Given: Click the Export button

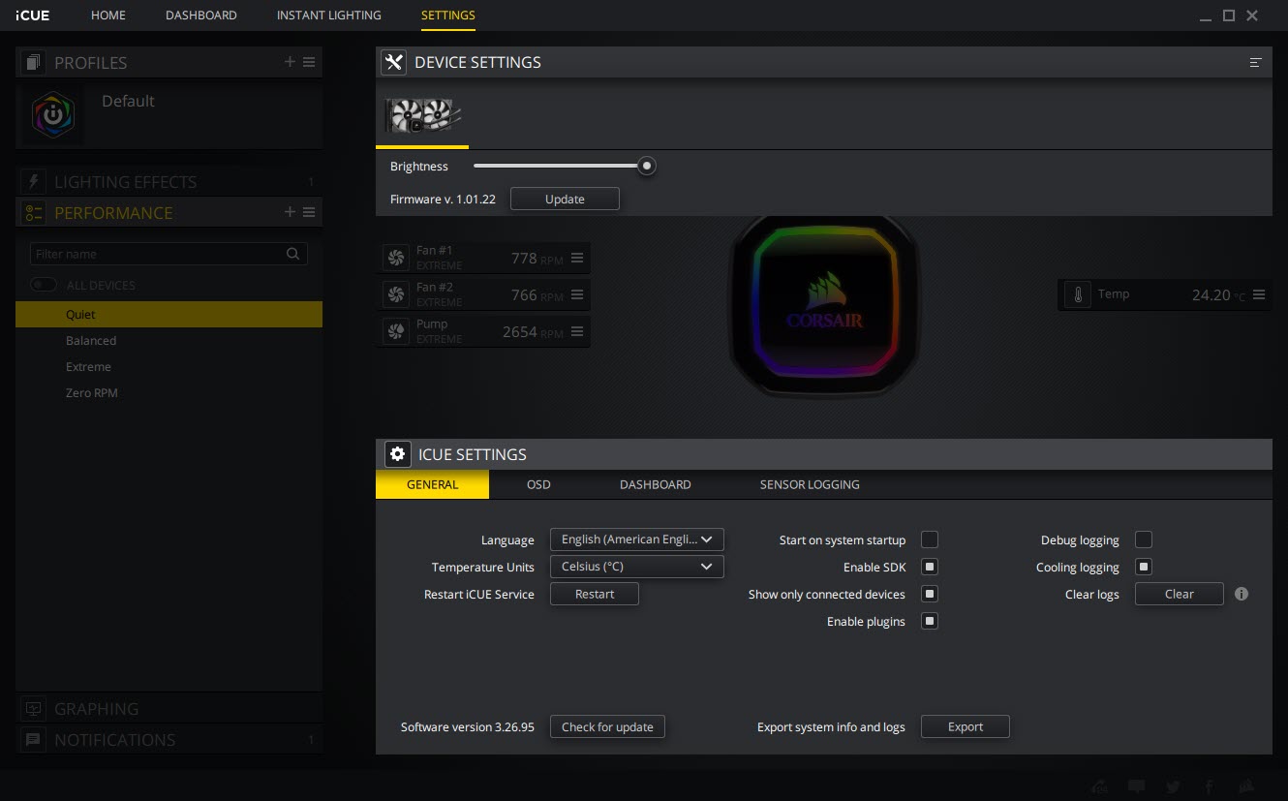Looking at the screenshot, I should tap(966, 726).
